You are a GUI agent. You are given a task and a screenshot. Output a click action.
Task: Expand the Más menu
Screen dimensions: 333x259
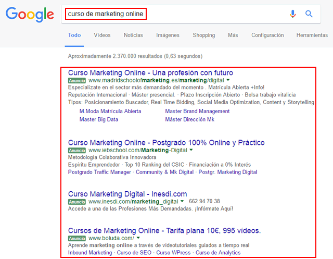point(233,35)
